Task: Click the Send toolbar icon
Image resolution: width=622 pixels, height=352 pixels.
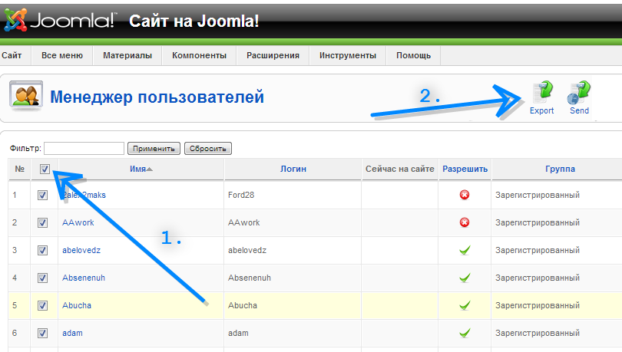Action: click(579, 95)
